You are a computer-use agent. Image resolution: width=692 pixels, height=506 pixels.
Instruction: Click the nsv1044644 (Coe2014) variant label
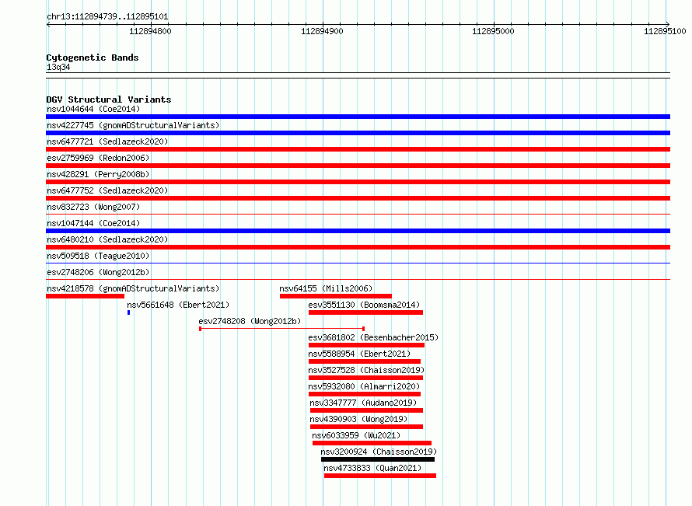pyautogui.click(x=93, y=109)
